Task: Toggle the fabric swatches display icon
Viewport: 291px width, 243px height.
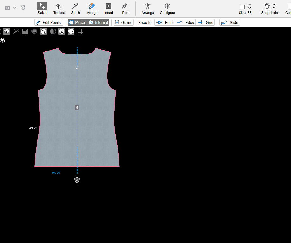Action: tap(6, 31)
